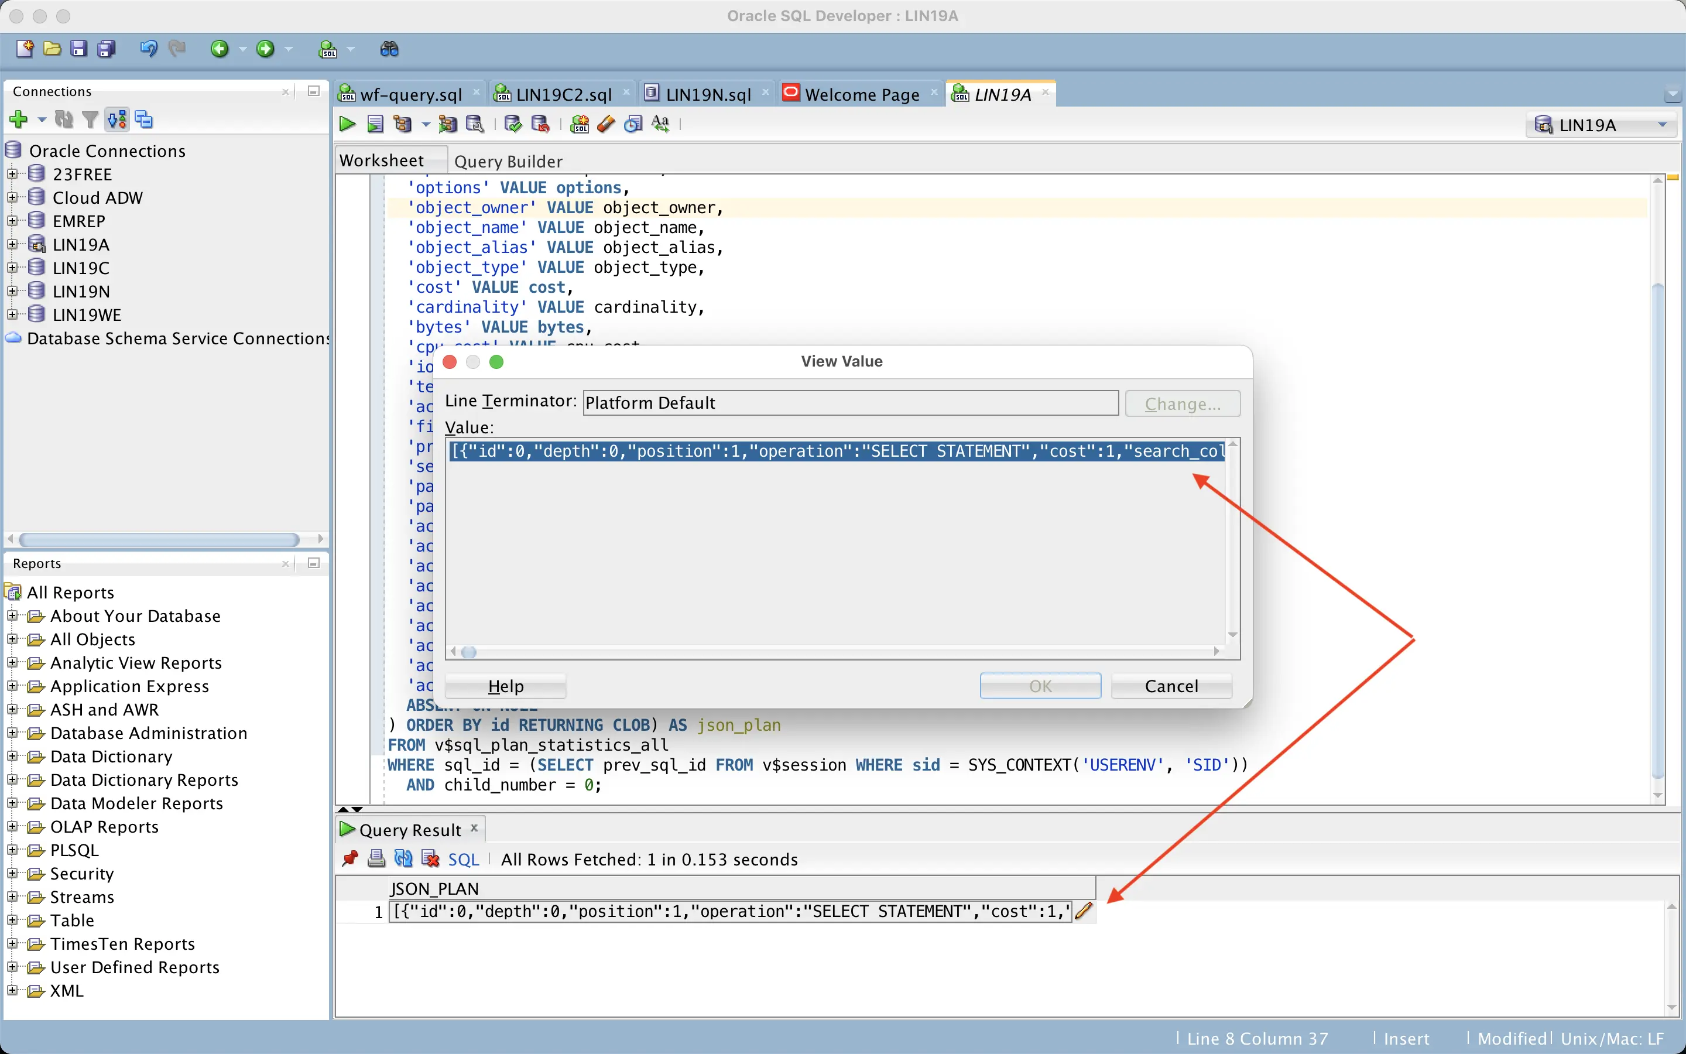Open the Explain Plan dropdown arrow

click(426, 125)
